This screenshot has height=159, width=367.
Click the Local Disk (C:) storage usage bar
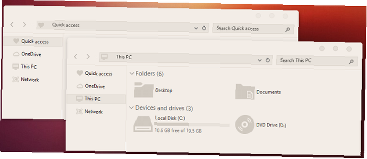(192, 124)
